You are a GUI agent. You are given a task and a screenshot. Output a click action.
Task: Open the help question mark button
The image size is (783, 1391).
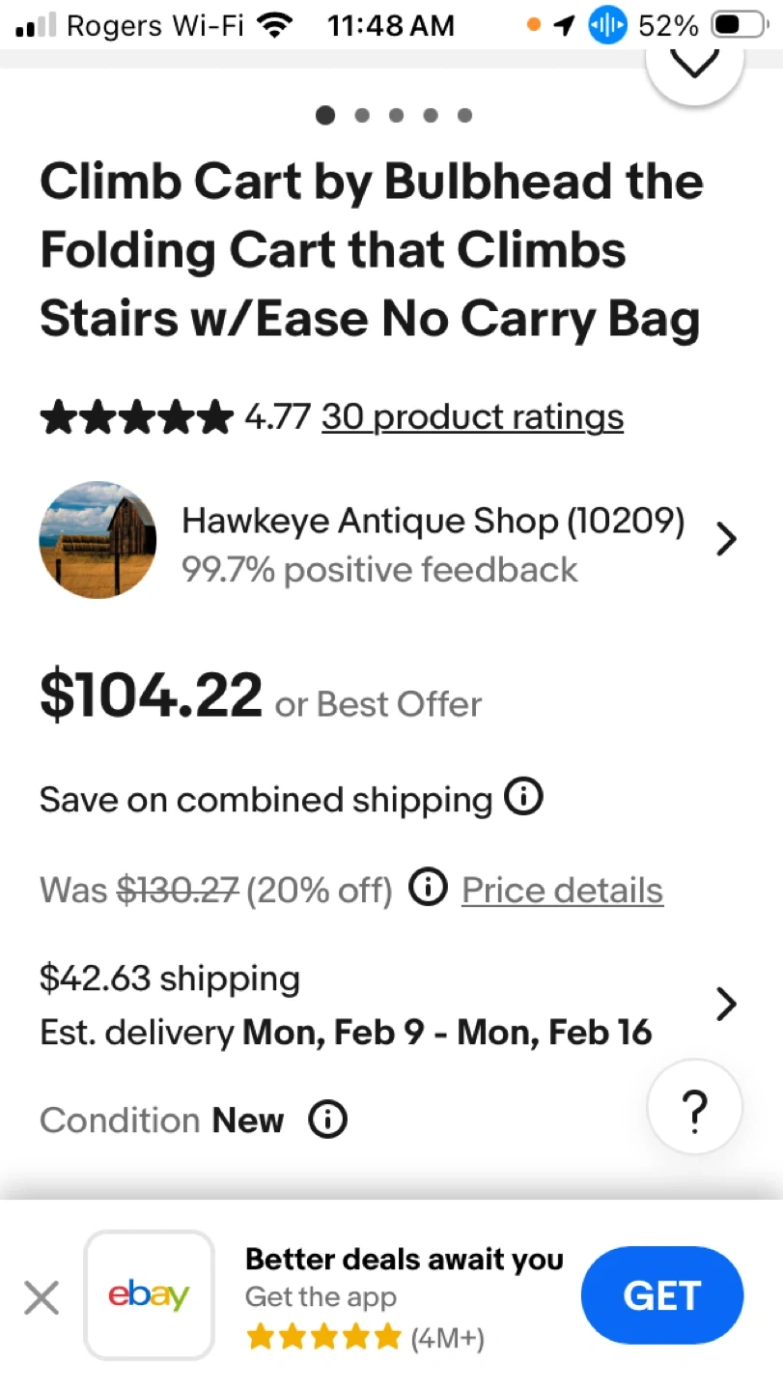click(x=694, y=1108)
